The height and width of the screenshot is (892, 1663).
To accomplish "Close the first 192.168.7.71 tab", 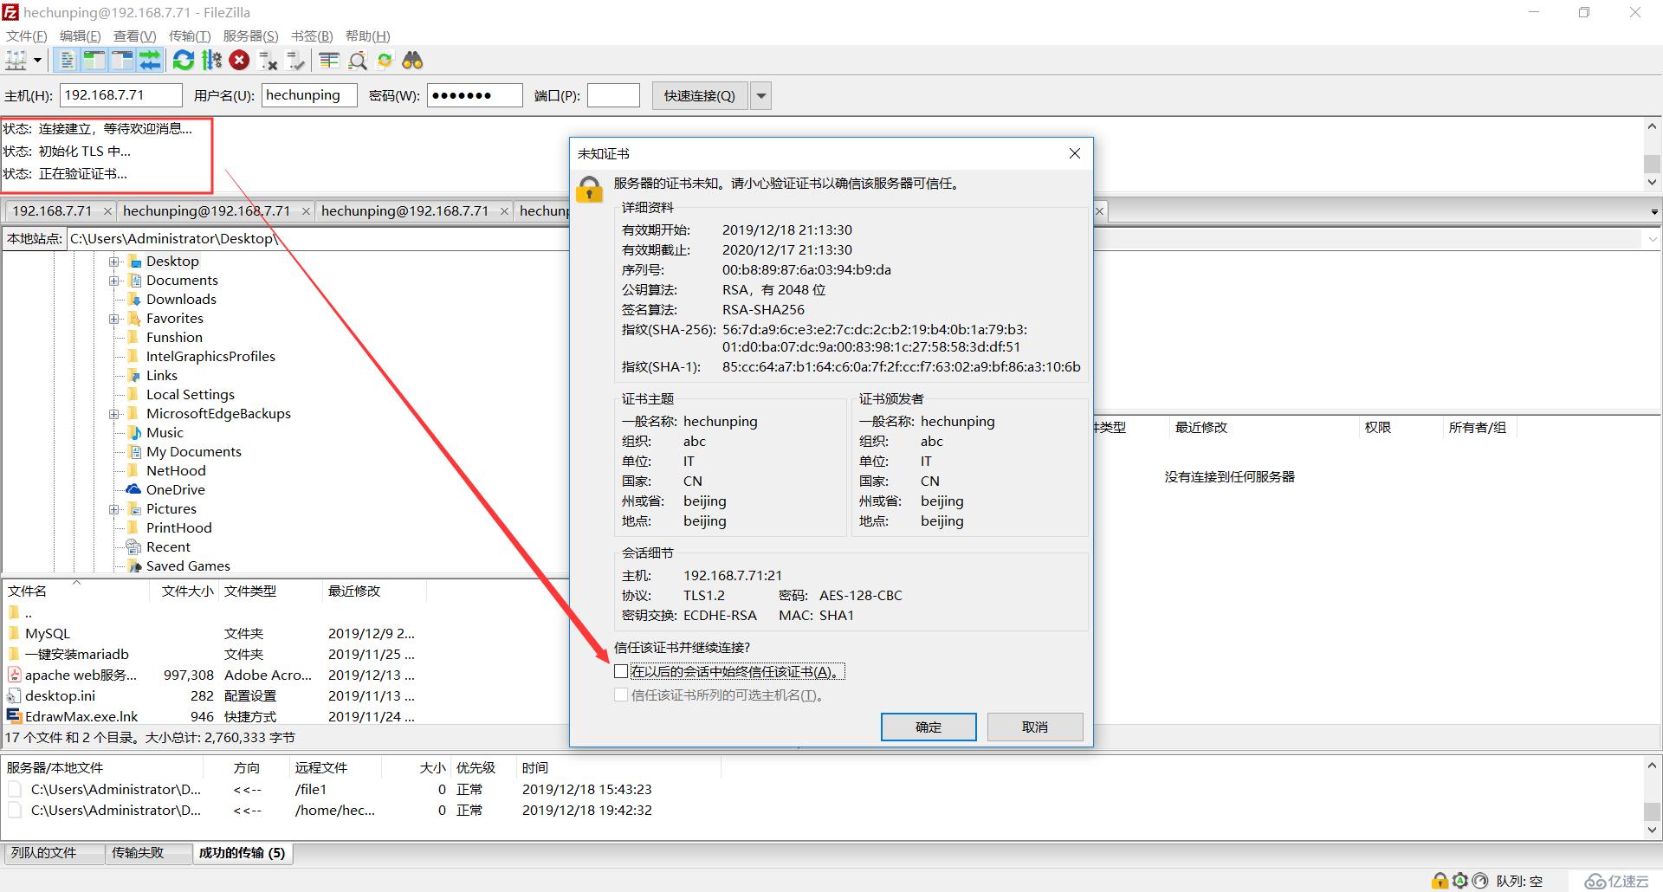I will click(107, 211).
